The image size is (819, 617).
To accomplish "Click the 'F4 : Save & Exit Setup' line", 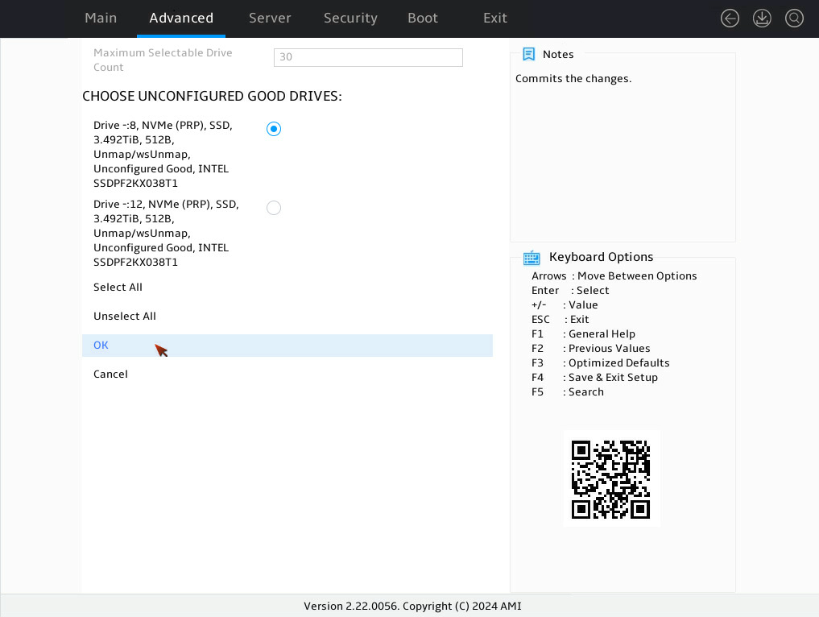I will click(594, 377).
